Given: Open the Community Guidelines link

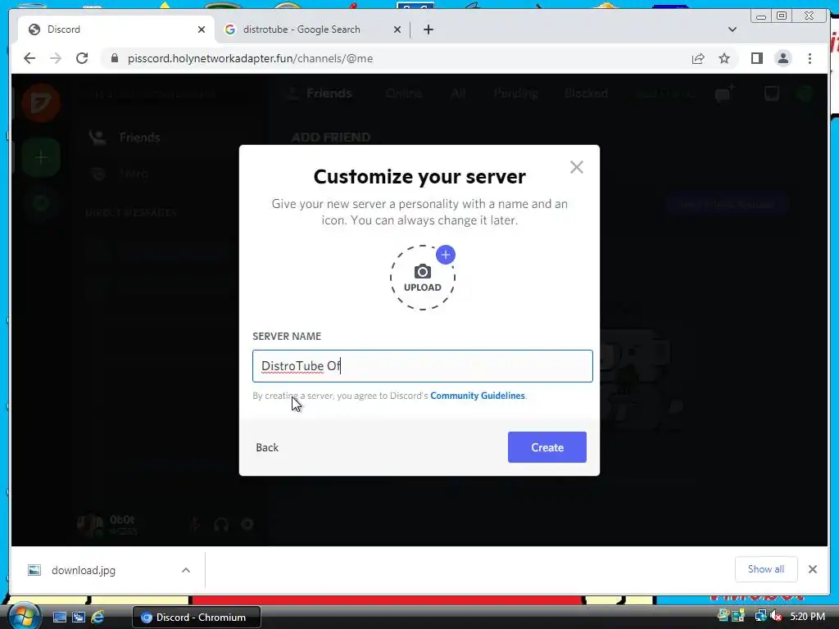Looking at the screenshot, I should point(478,396).
